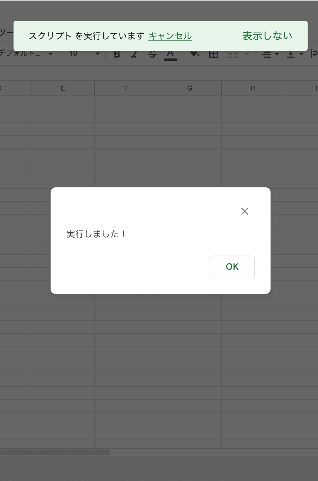Select column E header
This screenshot has height=481, width=318.
[63, 88]
